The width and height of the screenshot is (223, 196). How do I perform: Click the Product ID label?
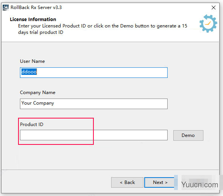pyautogui.click(x=32, y=125)
